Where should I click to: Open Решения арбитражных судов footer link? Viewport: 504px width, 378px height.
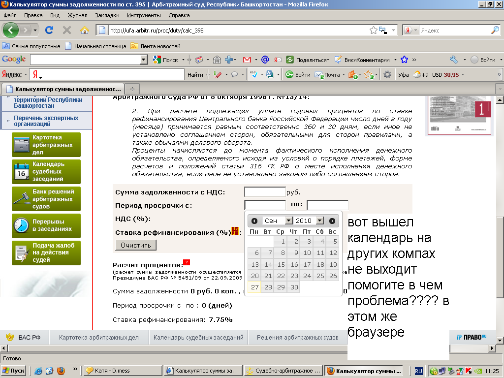coord(298,338)
